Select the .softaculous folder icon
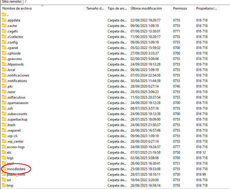Screen dimensions: 230x189 coord(4,97)
